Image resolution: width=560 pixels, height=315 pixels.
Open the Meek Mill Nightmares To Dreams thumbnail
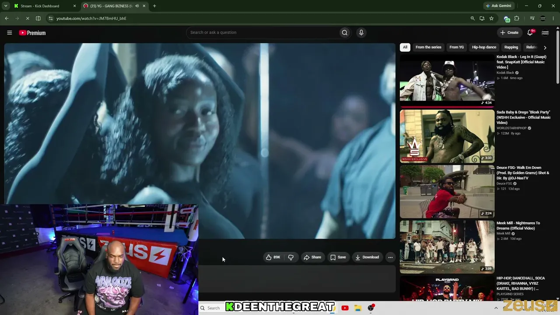pyautogui.click(x=447, y=247)
